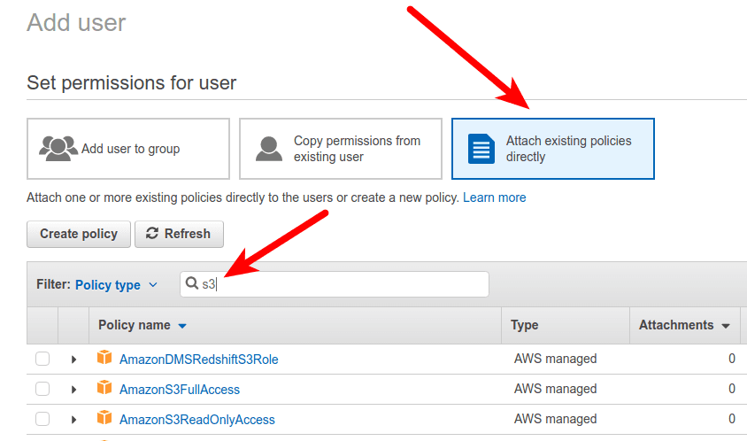
Task: Check the AmazonS3ReadOnlyAccess checkbox
Action: click(42, 419)
